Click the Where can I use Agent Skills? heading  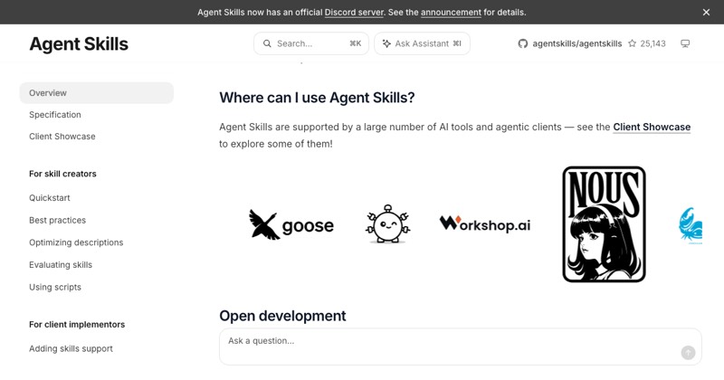pyautogui.click(x=317, y=98)
